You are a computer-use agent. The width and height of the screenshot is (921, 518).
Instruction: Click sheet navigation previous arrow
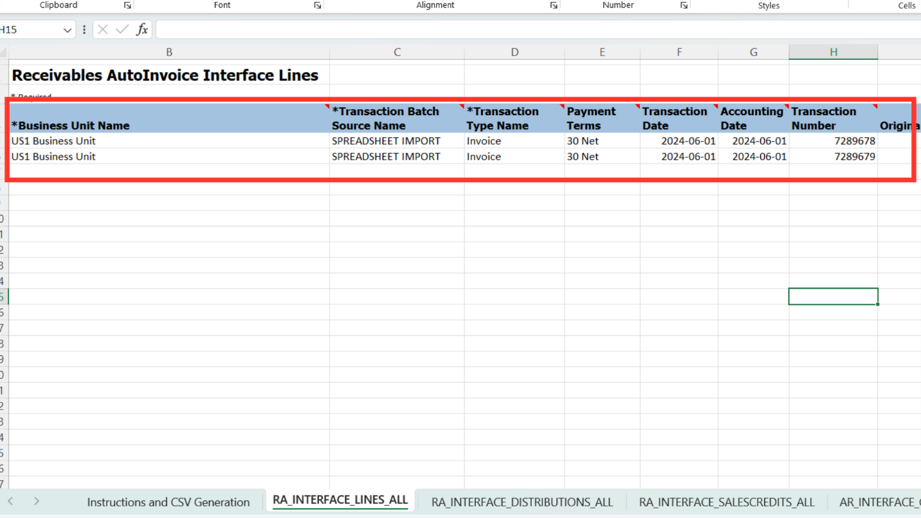(x=10, y=501)
